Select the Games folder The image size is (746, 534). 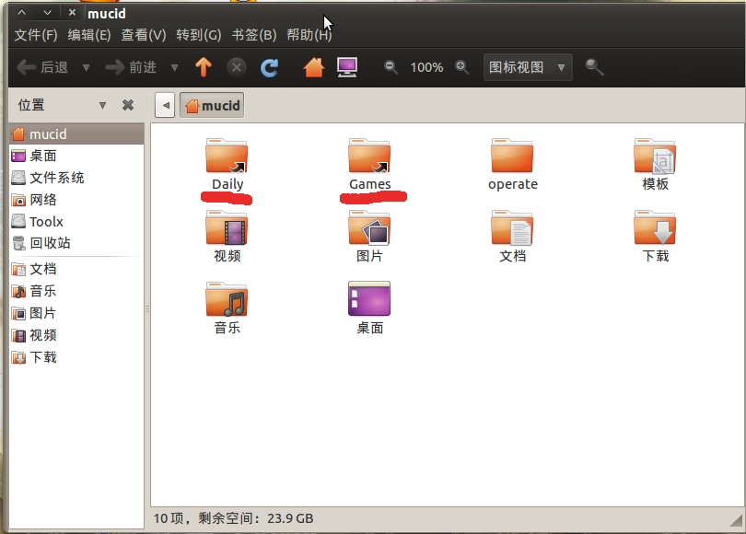coord(369,164)
